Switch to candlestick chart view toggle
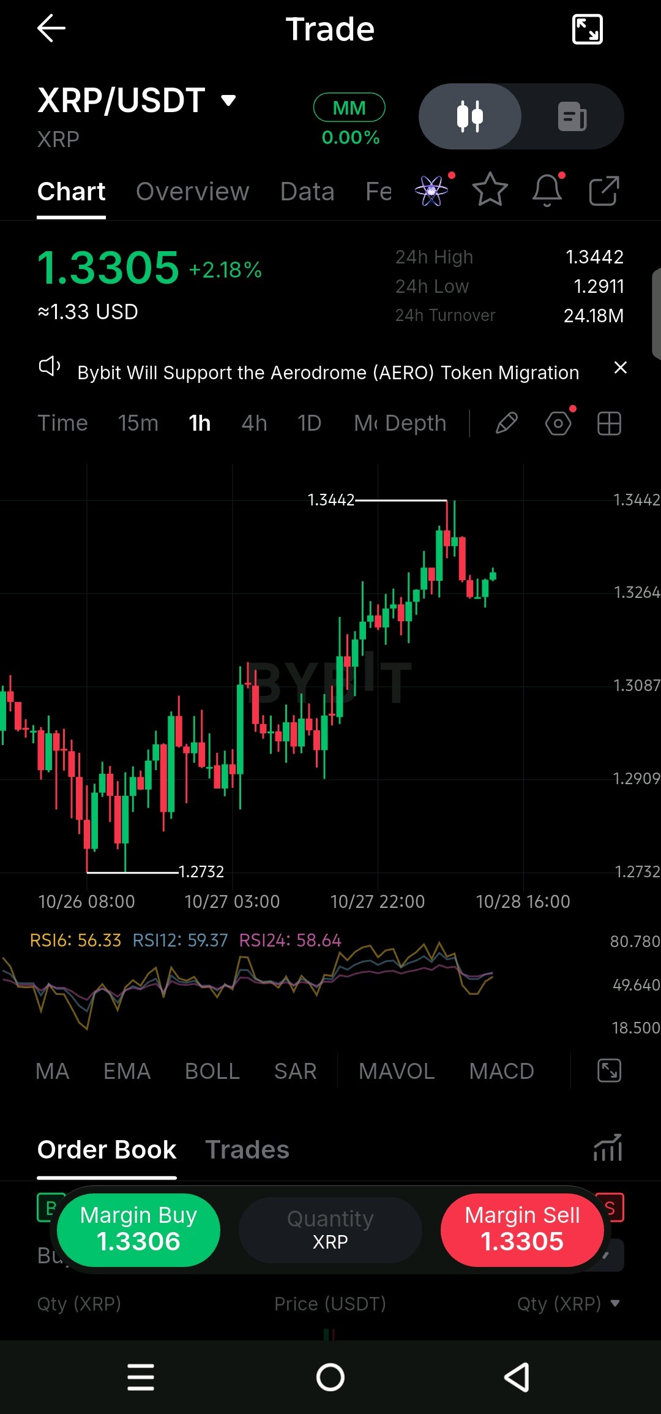The height and width of the screenshot is (1414, 661). pos(470,116)
